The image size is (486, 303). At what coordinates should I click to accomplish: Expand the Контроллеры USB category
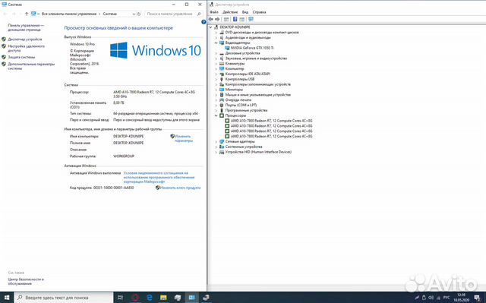tap(216, 79)
